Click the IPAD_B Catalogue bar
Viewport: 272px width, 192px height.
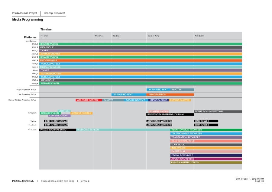[x=141, y=47]
